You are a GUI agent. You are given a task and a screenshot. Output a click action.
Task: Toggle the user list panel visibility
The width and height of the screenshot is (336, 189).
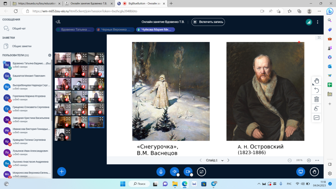click(58, 22)
